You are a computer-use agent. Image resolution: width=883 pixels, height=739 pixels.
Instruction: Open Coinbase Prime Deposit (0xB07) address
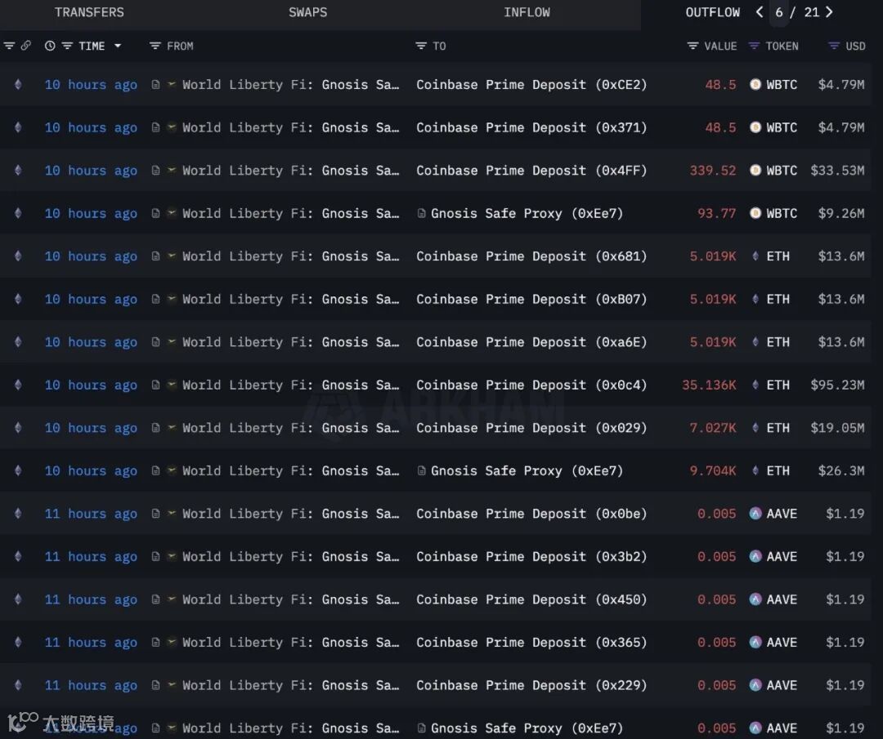(x=531, y=299)
